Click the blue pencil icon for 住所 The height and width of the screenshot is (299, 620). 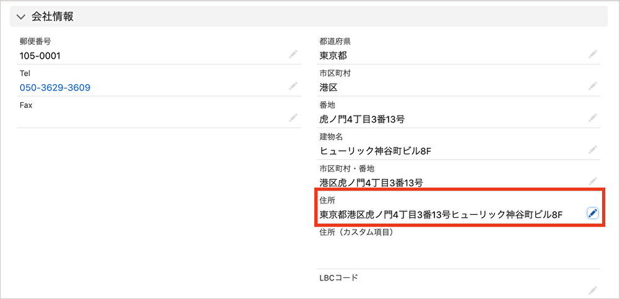(592, 213)
